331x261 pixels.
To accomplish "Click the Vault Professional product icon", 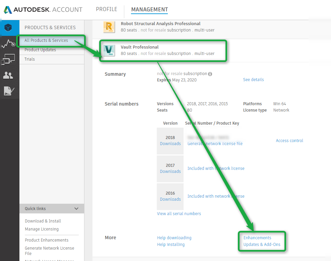I will coord(109,51).
